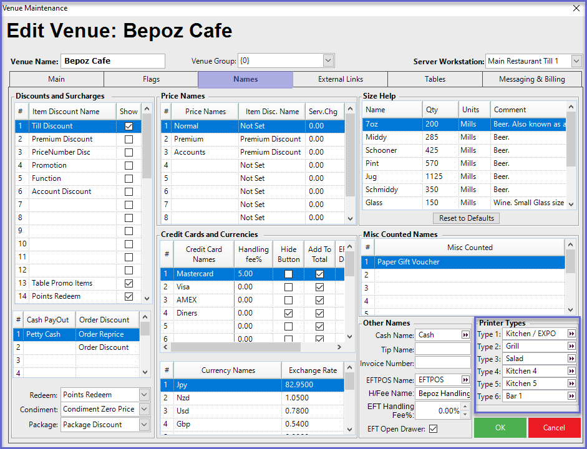Click the arrow icon next to Kitchen / EXPO
This screenshot has height=449, width=587.
pos(571,334)
